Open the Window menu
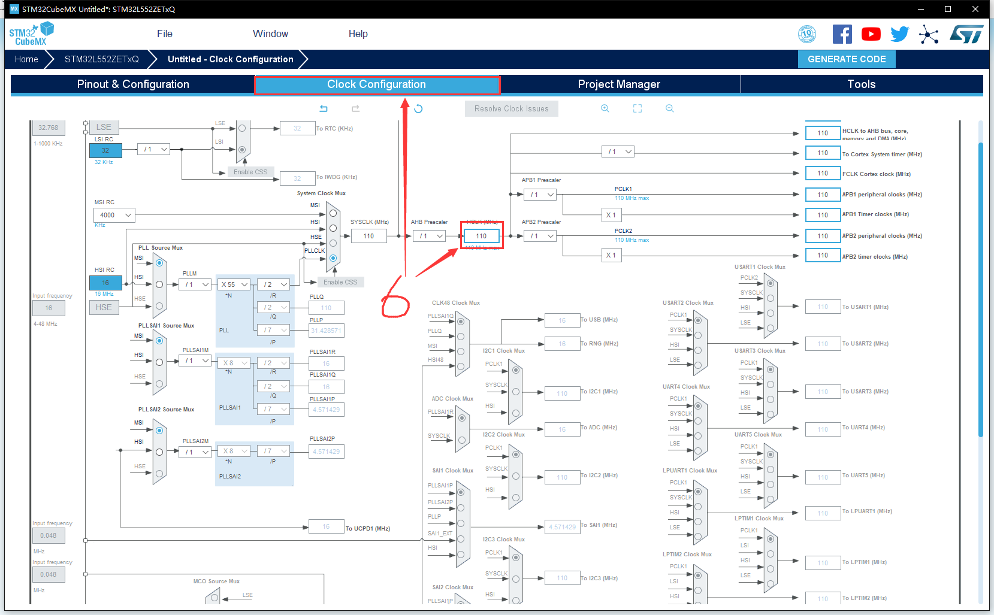 click(x=270, y=34)
